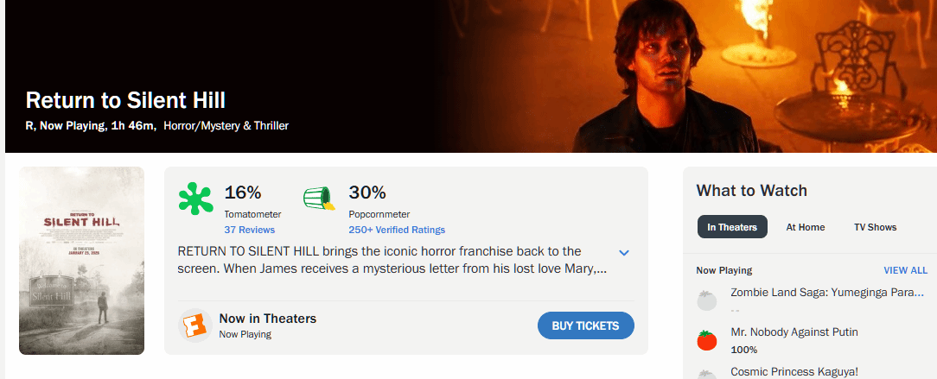Switch to the At Home tab
The image size is (937, 379).
(x=805, y=227)
